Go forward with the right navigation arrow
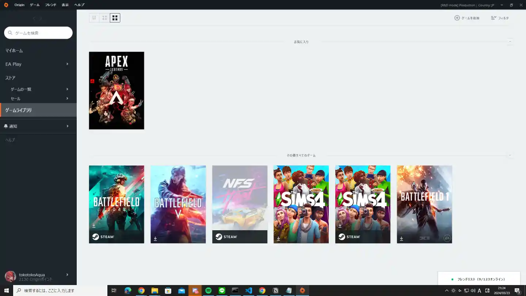 tap(41, 18)
